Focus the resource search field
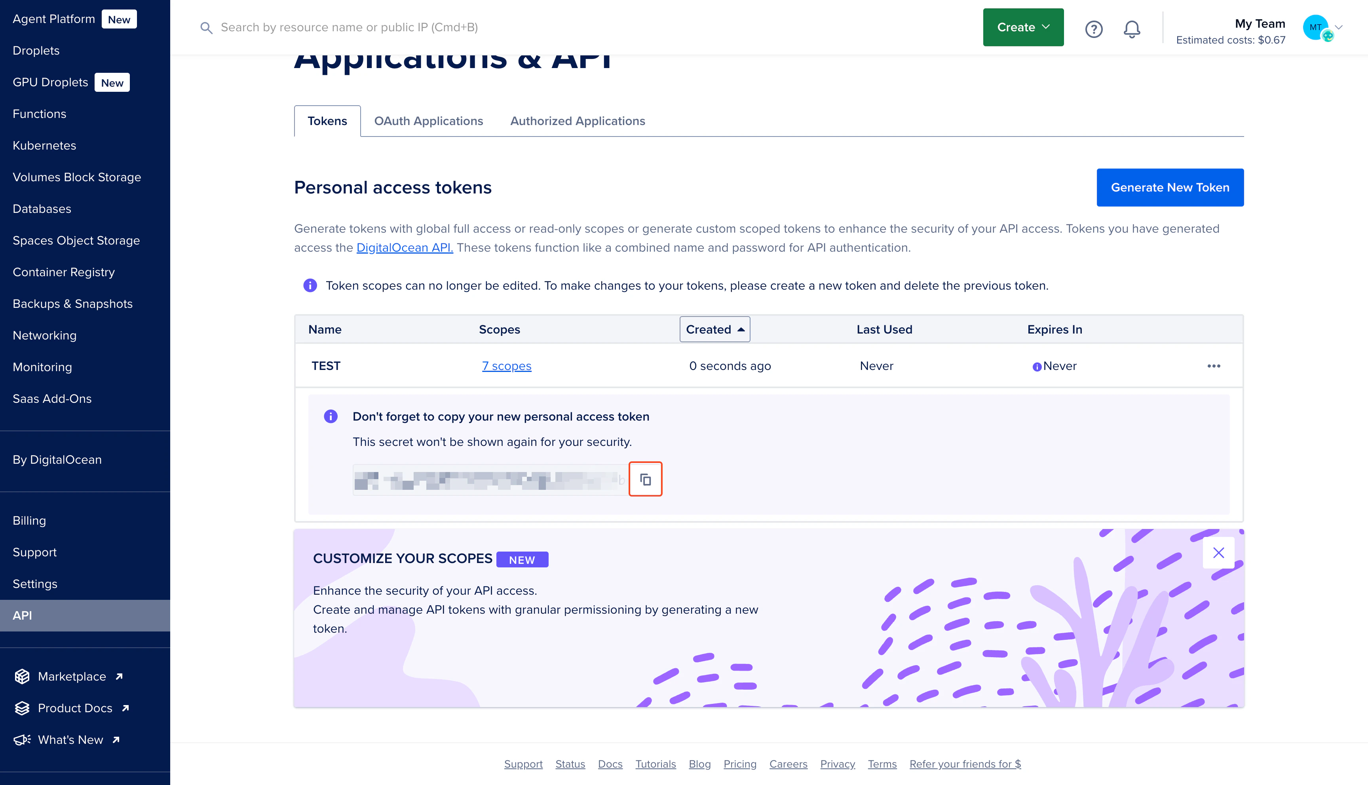 pyautogui.click(x=350, y=27)
